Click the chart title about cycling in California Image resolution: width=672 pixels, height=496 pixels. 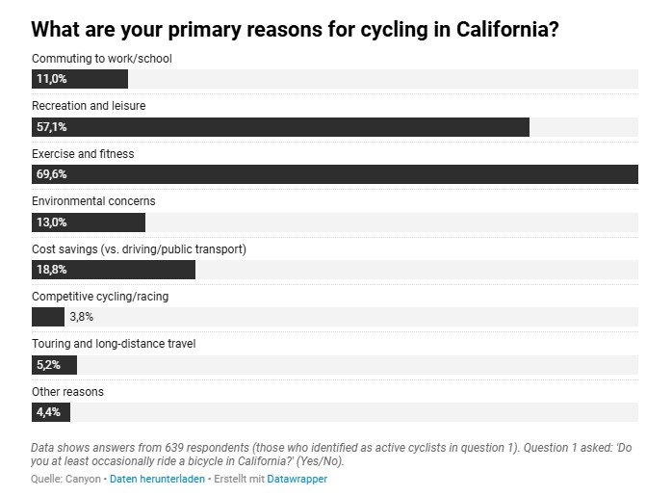[x=295, y=30]
